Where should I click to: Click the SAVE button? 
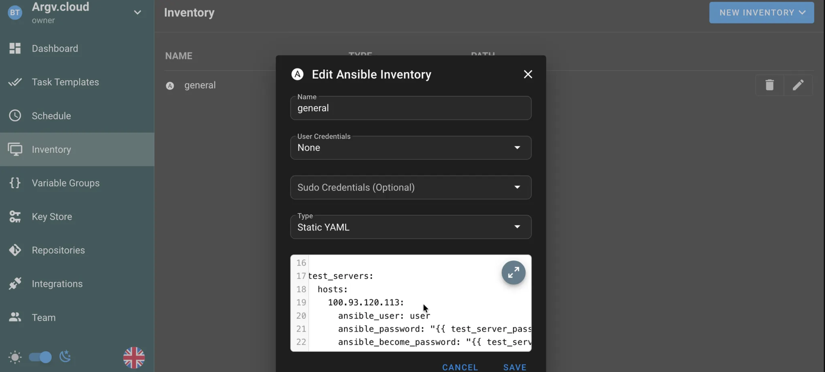(515, 367)
